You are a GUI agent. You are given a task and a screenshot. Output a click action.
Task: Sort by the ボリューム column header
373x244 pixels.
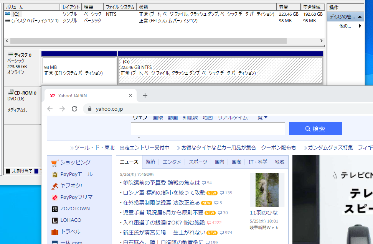click(32, 7)
